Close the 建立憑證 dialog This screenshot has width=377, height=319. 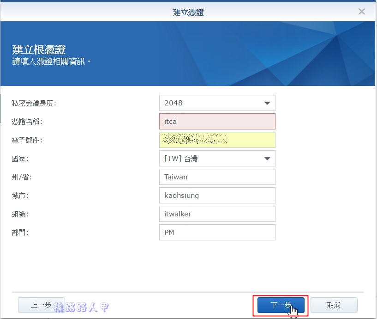pos(361,11)
